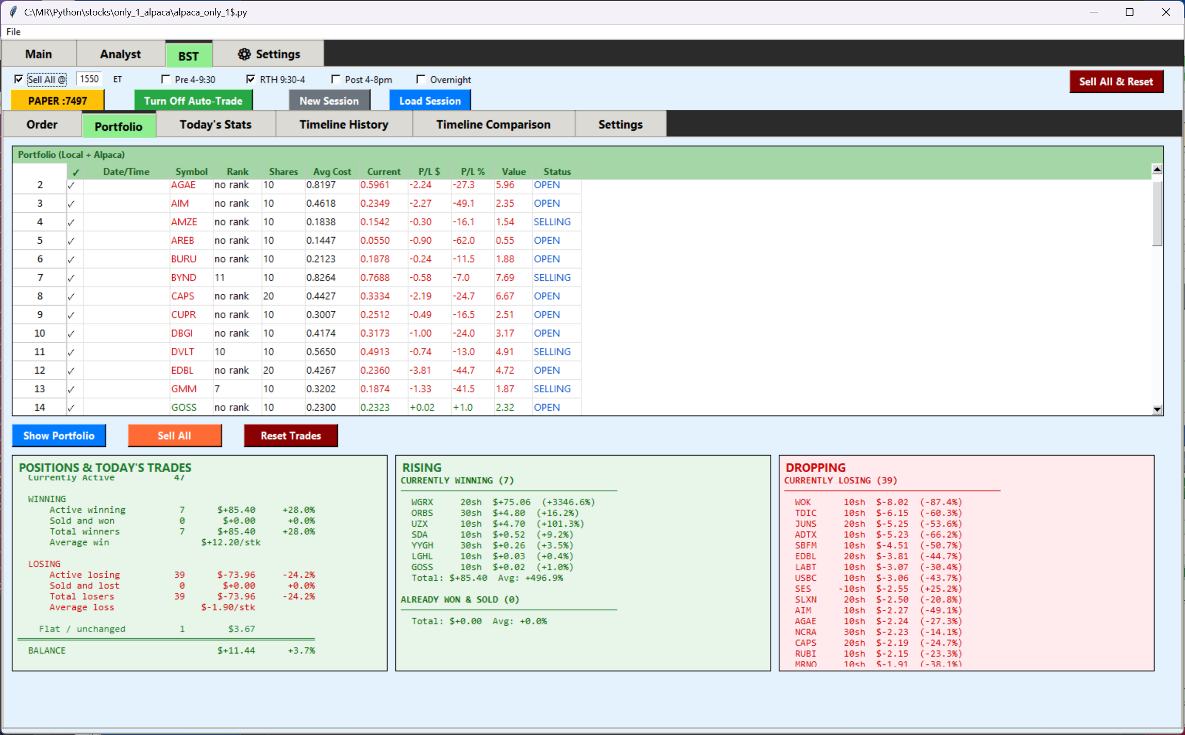Click WGRX entry in Rising panel
Image resolution: width=1185 pixels, height=735 pixels.
pos(503,502)
